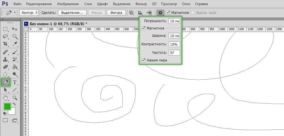The width and height of the screenshot is (284, 136).
Task: Select the Type tool
Action: [x=15, y=82]
